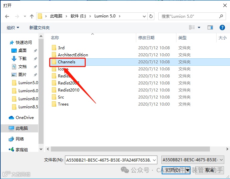230x179 pixels.
Task: Click the 文件名 input field
Action: point(108,160)
